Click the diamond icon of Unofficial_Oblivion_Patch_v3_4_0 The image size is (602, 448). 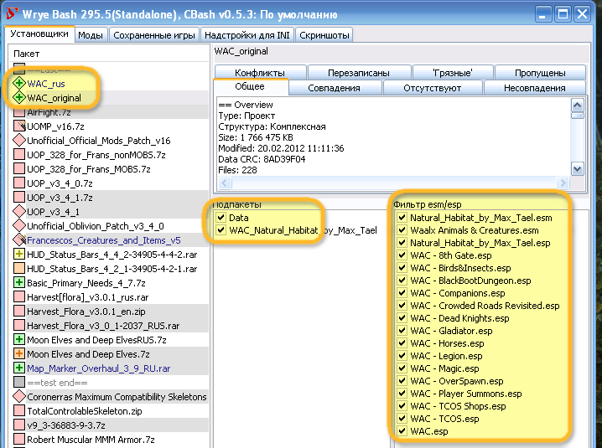(x=18, y=225)
